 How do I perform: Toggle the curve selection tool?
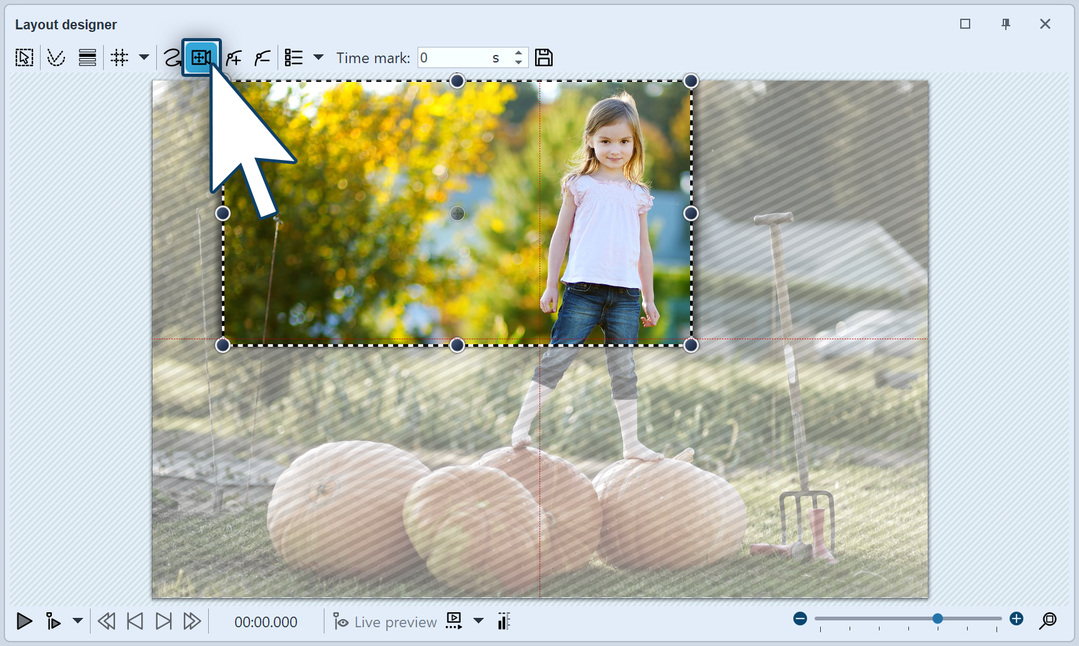56,57
